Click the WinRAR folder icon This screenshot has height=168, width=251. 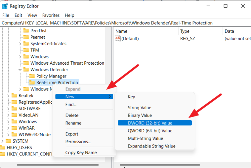14,128
